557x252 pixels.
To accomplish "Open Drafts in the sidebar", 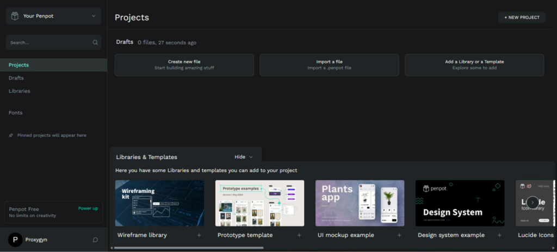I will tap(16, 78).
